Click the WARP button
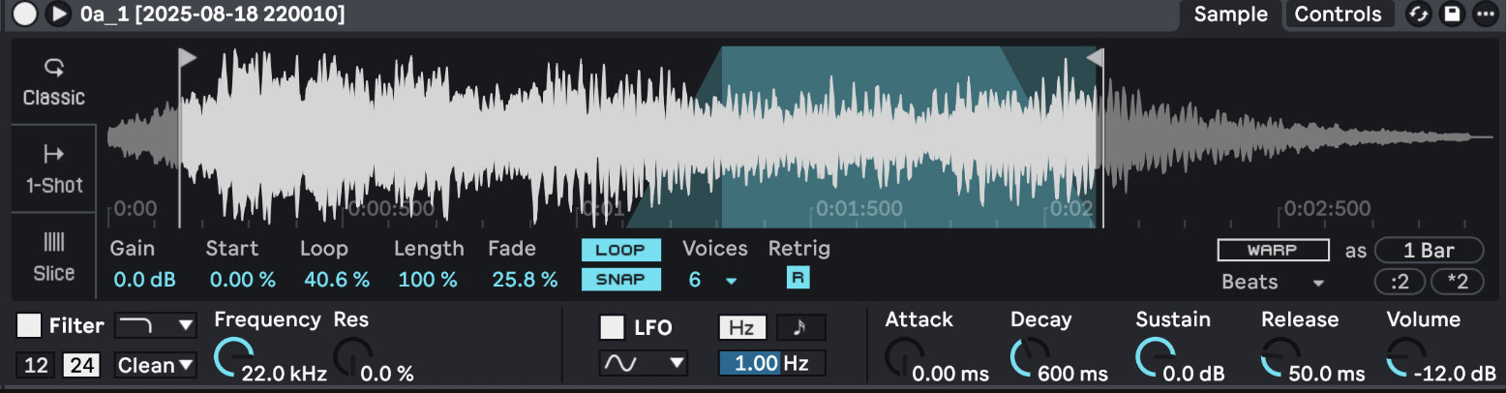 (1273, 250)
